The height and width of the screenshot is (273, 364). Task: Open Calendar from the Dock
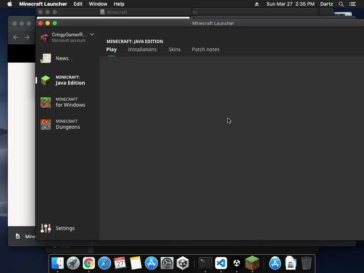pyautogui.click(x=120, y=263)
